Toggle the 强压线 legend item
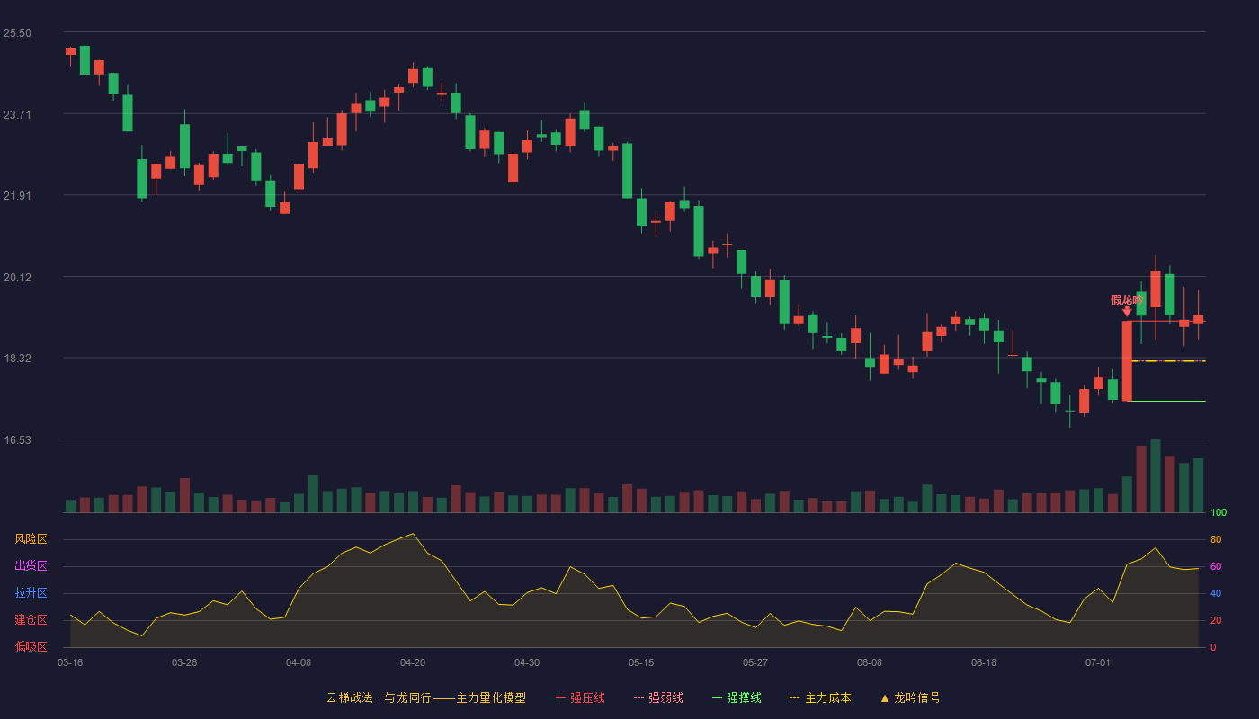Screen dimensions: 1259x719 [x=580, y=697]
